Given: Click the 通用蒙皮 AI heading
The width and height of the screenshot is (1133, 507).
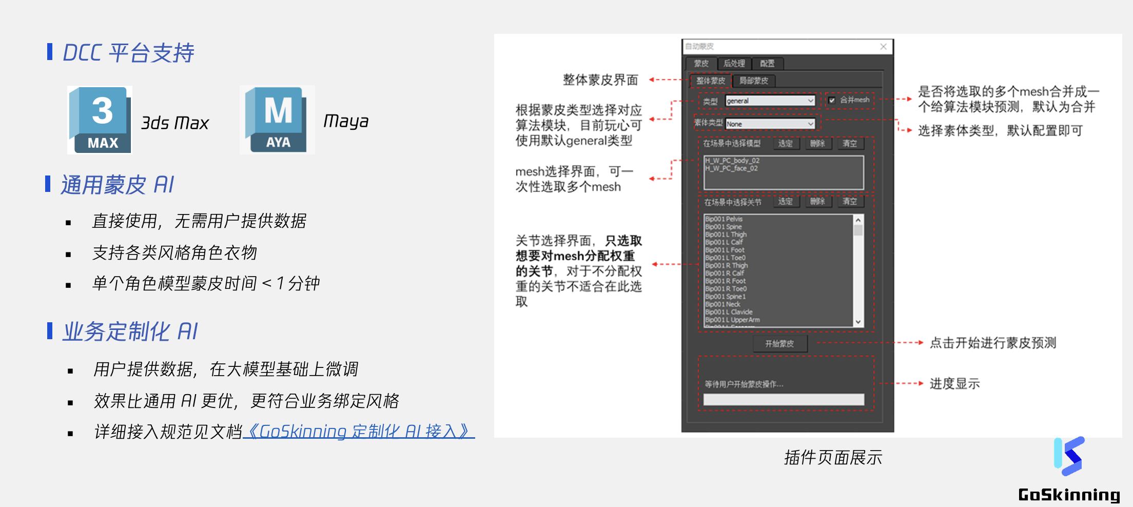Looking at the screenshot, I should (x=118, y=185).
